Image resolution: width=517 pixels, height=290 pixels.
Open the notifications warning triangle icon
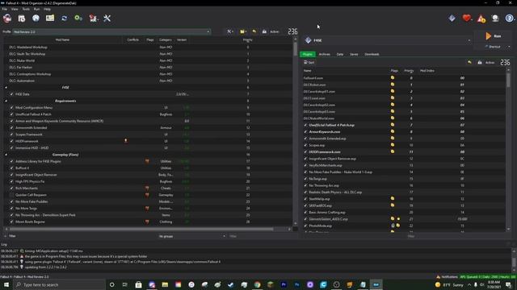coord(481,19)
